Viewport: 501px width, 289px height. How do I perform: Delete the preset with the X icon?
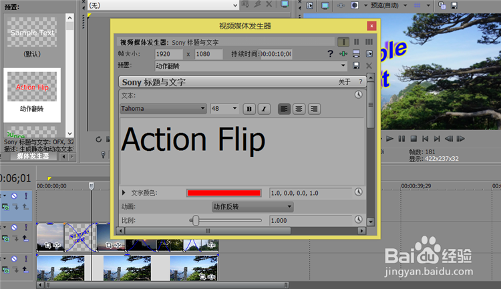point(369,66)
